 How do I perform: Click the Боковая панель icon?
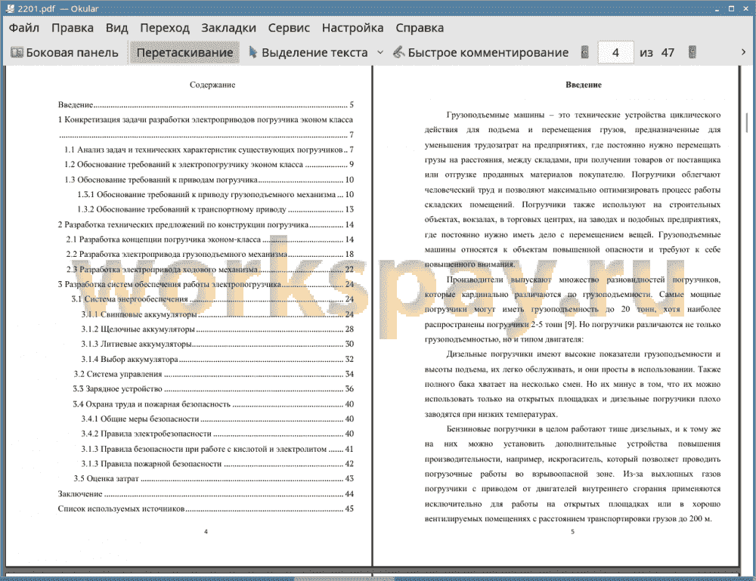point(17,53)
